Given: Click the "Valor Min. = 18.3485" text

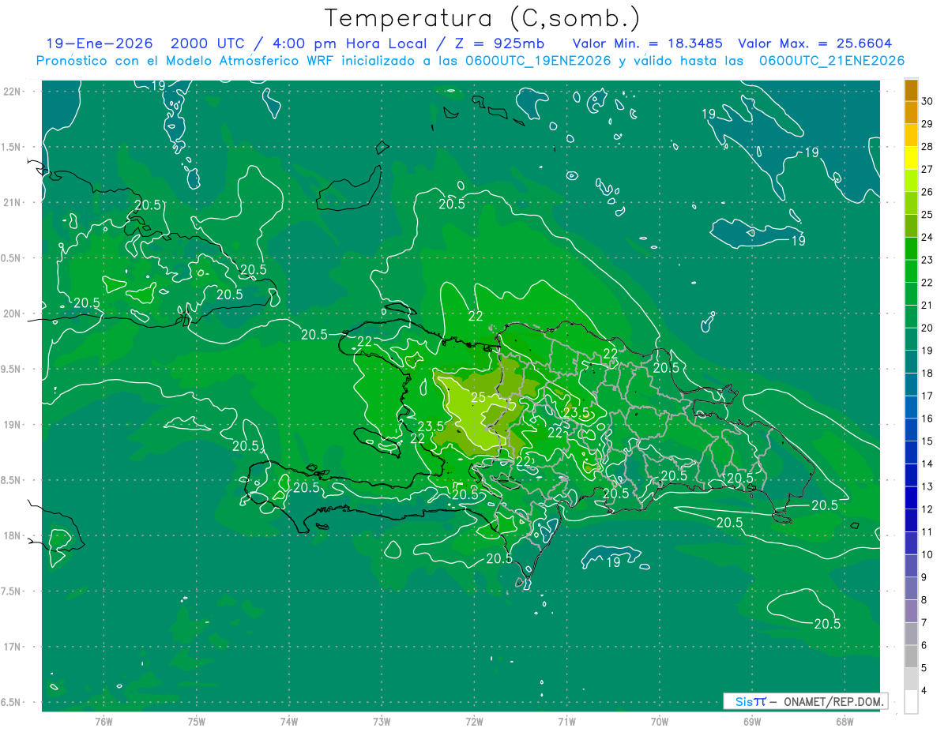Looking at the screenshot, I should pyautogui.click(x=647, y=43).
